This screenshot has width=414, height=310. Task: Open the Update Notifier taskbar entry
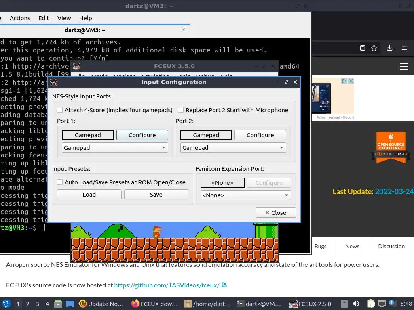[x=101, y=304]
